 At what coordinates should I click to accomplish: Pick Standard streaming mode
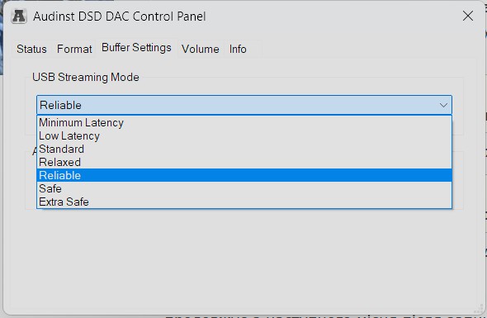[x=244, y=149]
